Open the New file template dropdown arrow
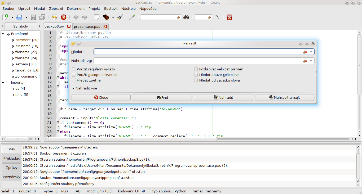 (x=12, y=17)
